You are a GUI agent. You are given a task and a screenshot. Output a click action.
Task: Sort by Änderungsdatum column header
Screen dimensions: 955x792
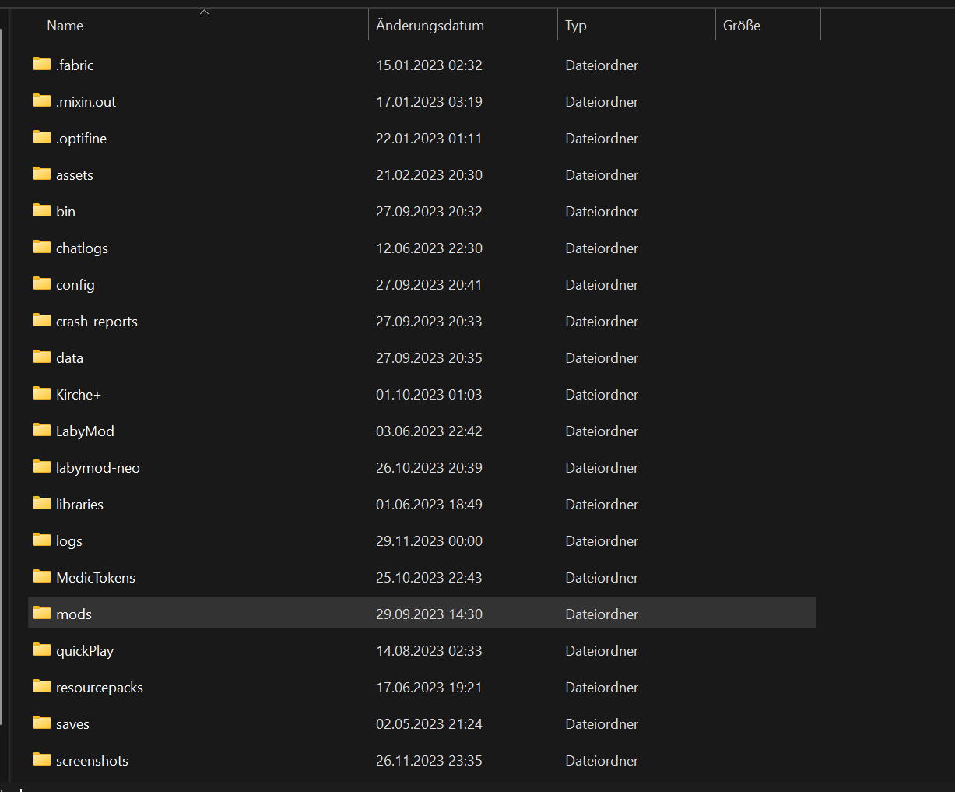(430, 26)
